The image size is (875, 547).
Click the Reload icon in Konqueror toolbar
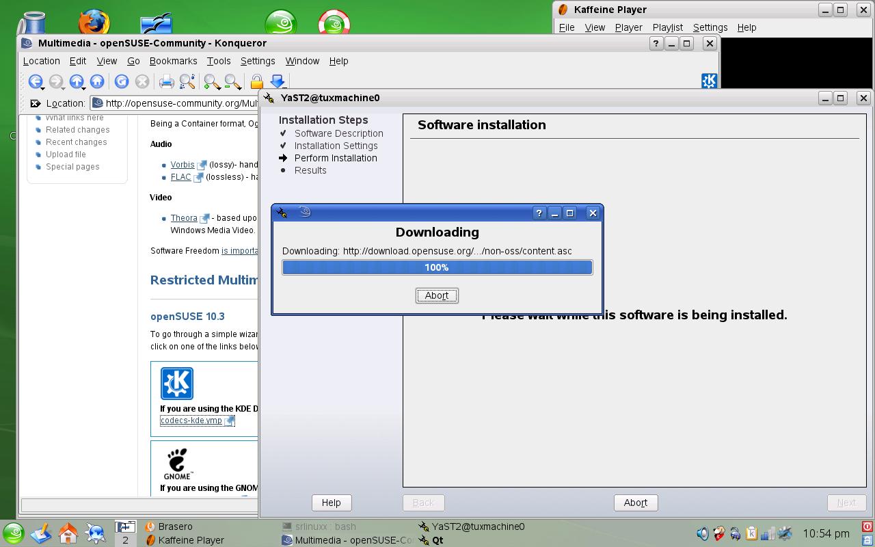[x=122, y=81]
